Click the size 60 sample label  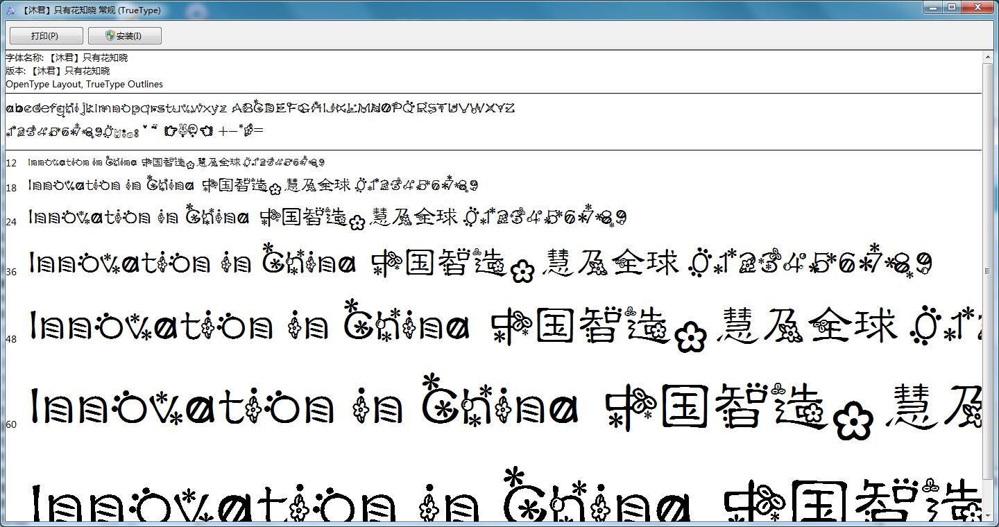(x=11, y=424)
